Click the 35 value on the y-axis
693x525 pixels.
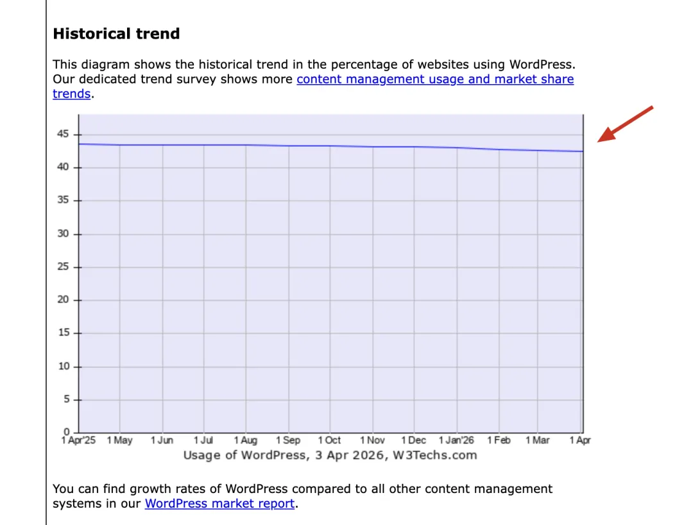tap(63, 200)
